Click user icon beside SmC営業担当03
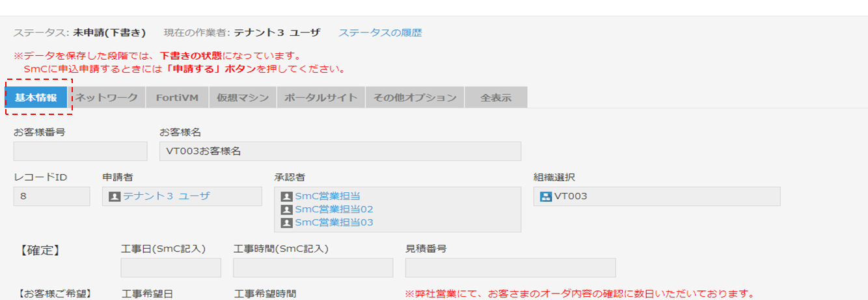This screenshot has height=300, width=868. 286,223
